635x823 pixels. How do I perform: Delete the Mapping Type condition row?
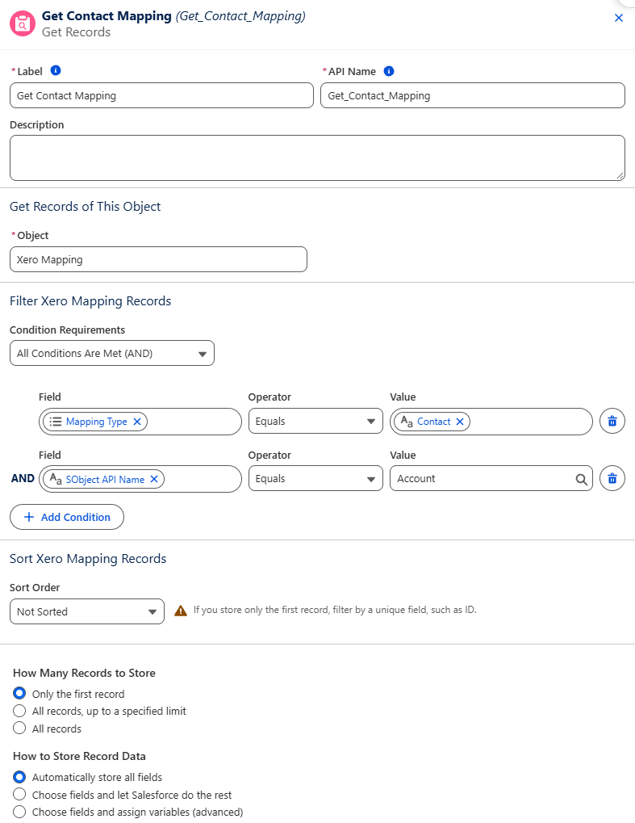click(612, 421)
